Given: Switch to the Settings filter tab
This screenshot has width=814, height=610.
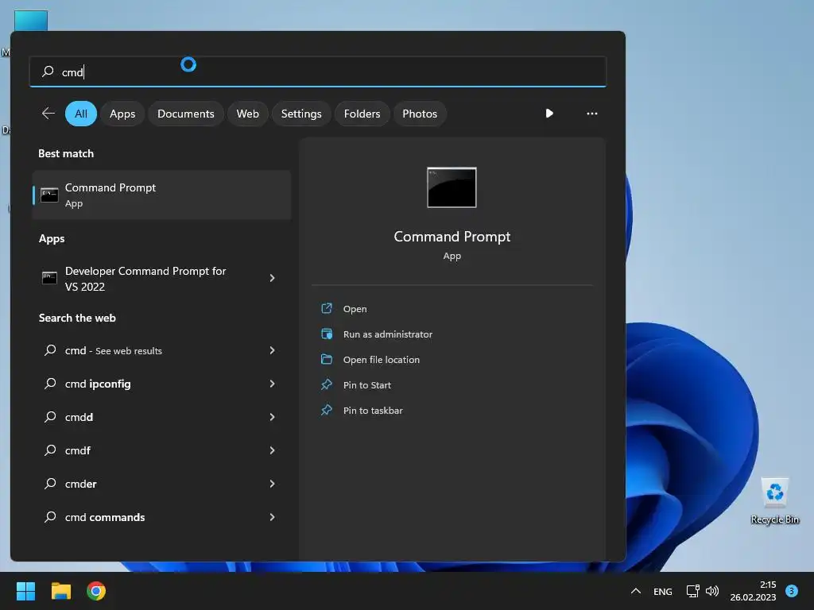Looking at the screenshot, I should [301, 114].
